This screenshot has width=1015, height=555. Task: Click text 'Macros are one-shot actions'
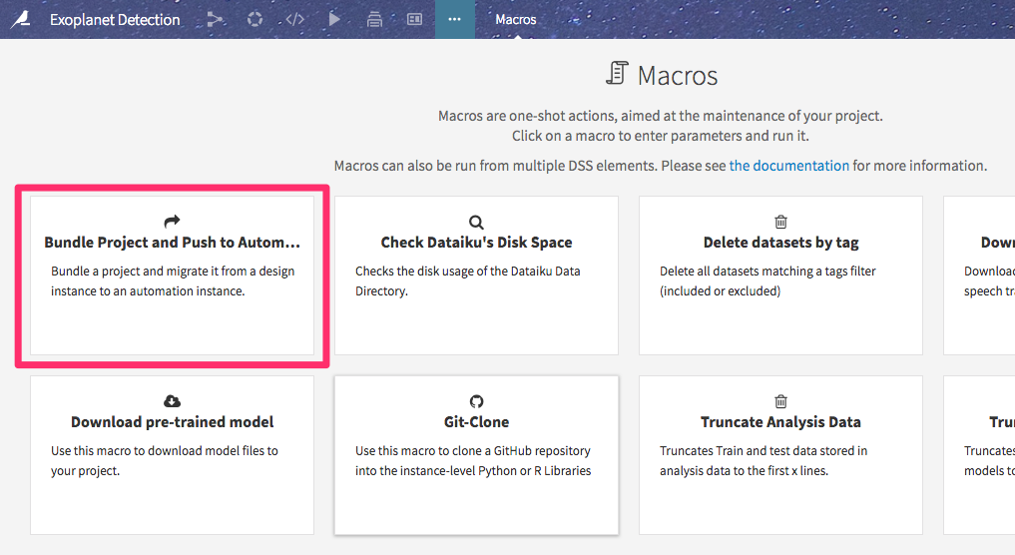(x=527, y=116)
